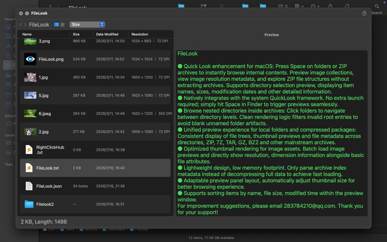Open the Finder group-by dropdown

coord(299,6)
